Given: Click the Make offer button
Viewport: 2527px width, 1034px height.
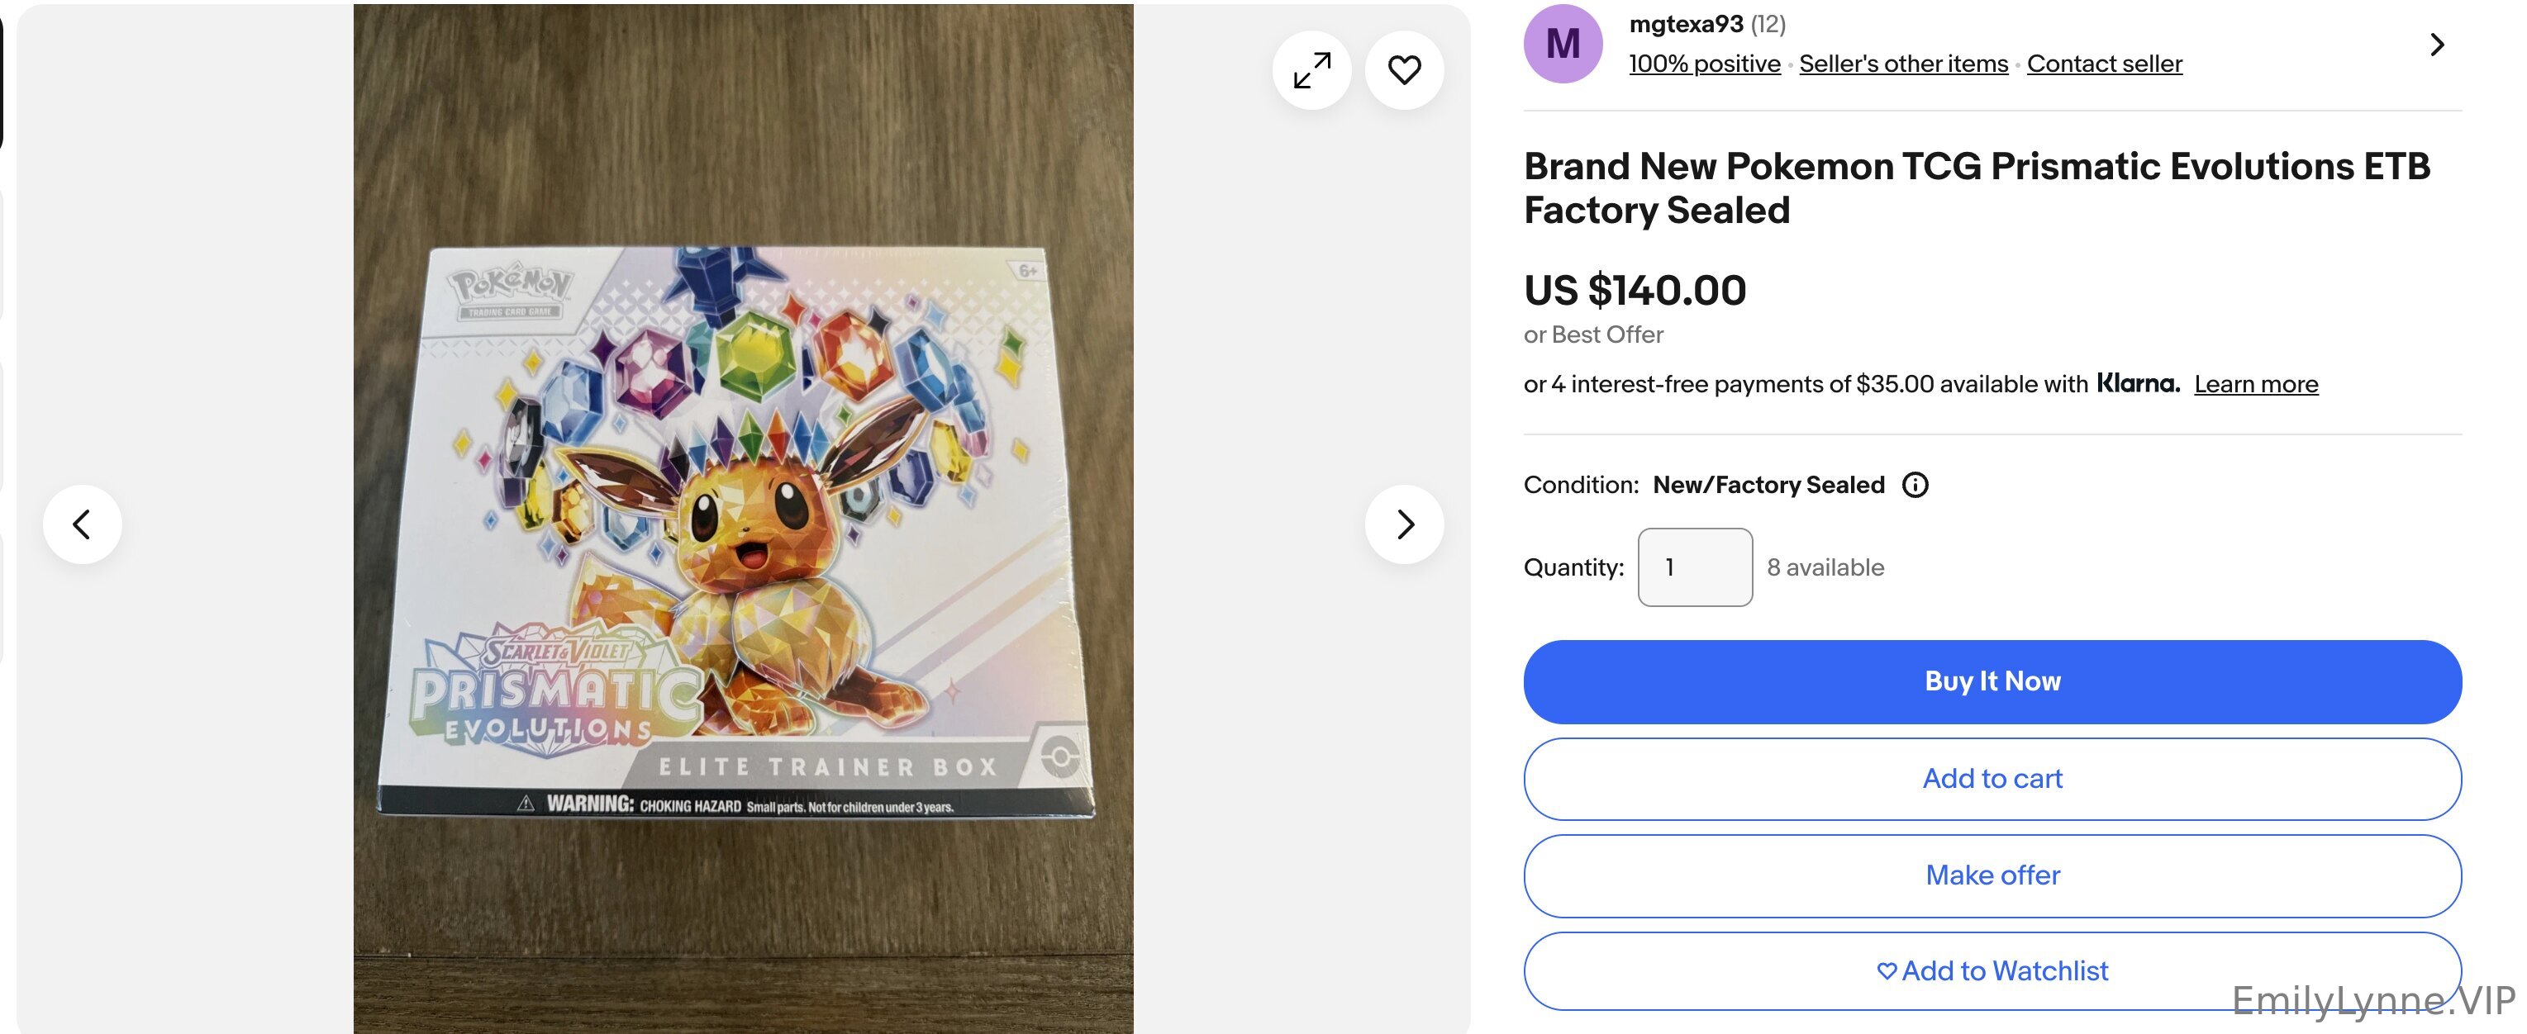Looking at the screenshot, I should [x=1992, y=875].
